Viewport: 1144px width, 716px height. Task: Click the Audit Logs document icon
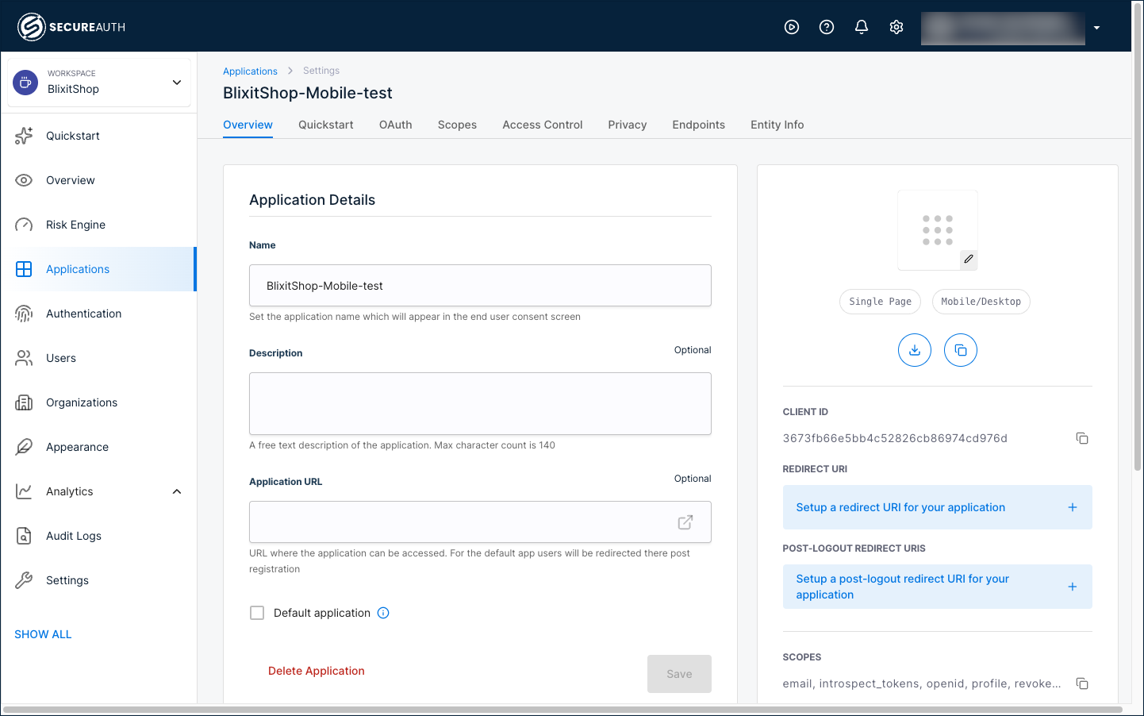coord(24,536)
